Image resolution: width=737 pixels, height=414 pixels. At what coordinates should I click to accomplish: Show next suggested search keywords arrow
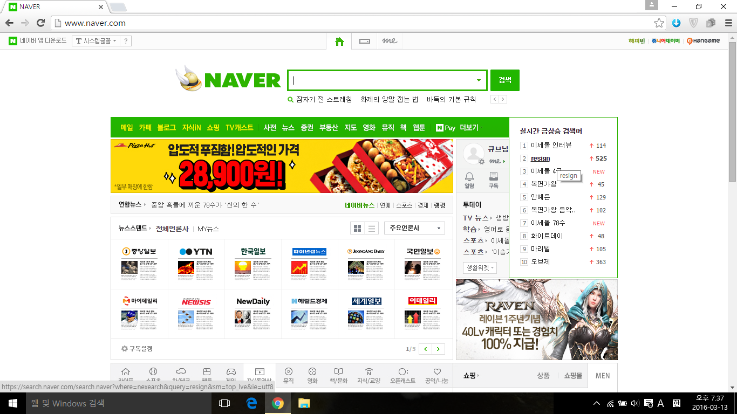(x=503, y=99)
